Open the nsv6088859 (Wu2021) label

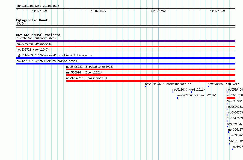[223, 84]
